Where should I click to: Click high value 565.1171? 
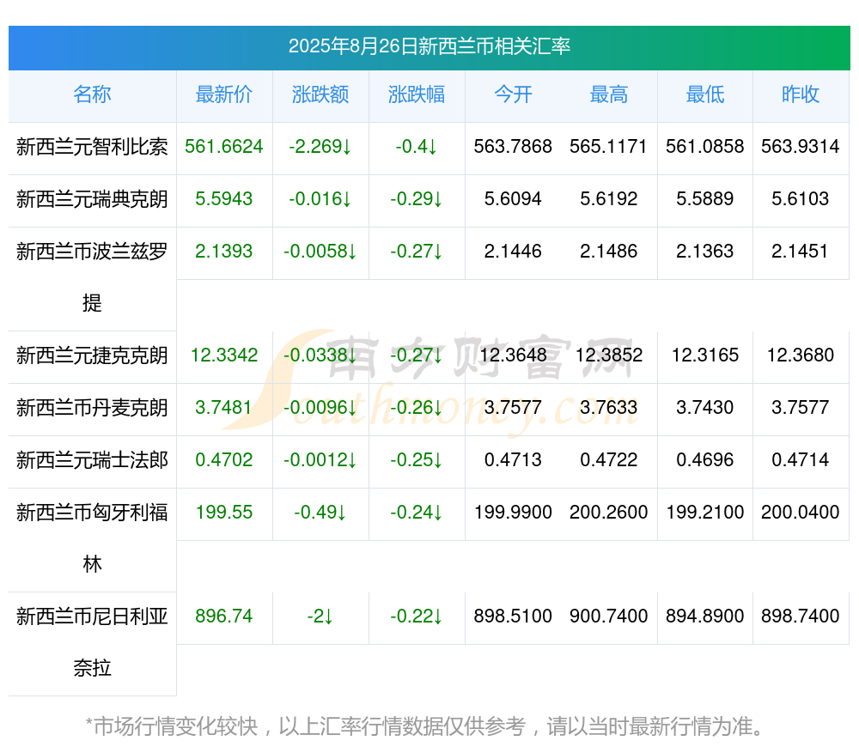pos(609,147)
